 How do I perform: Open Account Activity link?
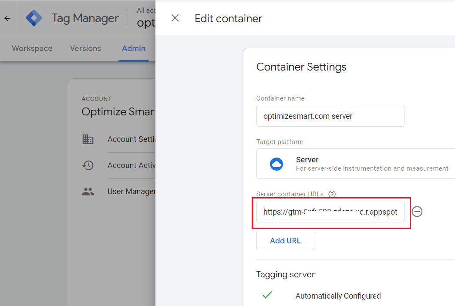coord(131,165)
